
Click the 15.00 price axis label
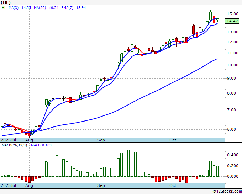(x=233, y=14)
